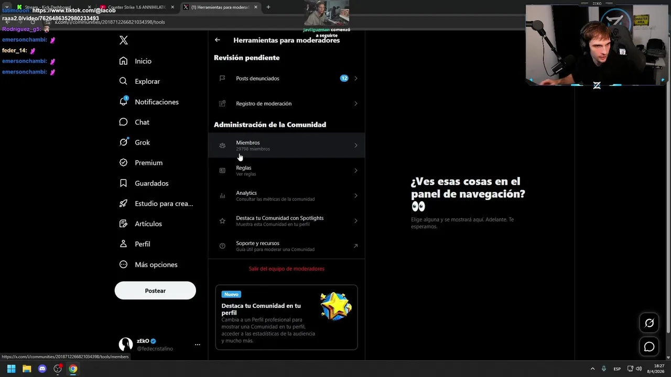
Task: Expand the Spotlights row chevron
Action: tap(356, 221)
